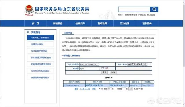This screenshot has width=185, height=107.
Task: Open the 互动交流 navigation menu
Action: point(125,24)
